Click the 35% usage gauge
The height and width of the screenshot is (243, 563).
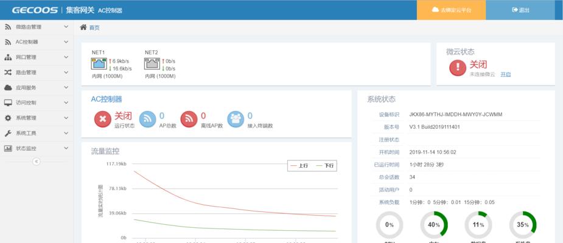pos(523,225)
